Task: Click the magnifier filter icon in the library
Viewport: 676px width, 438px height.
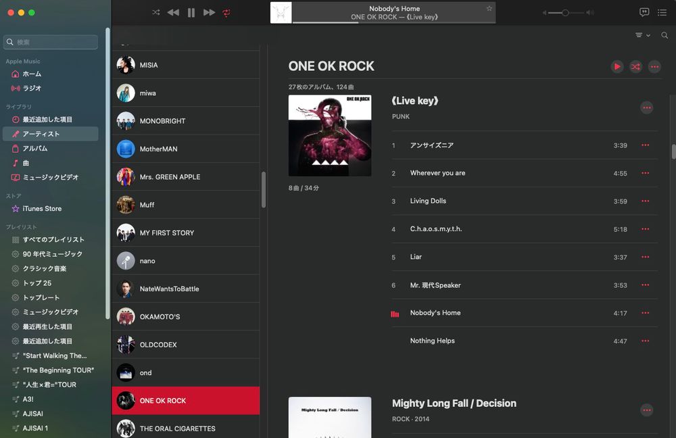Action: (x=665, y=35)
